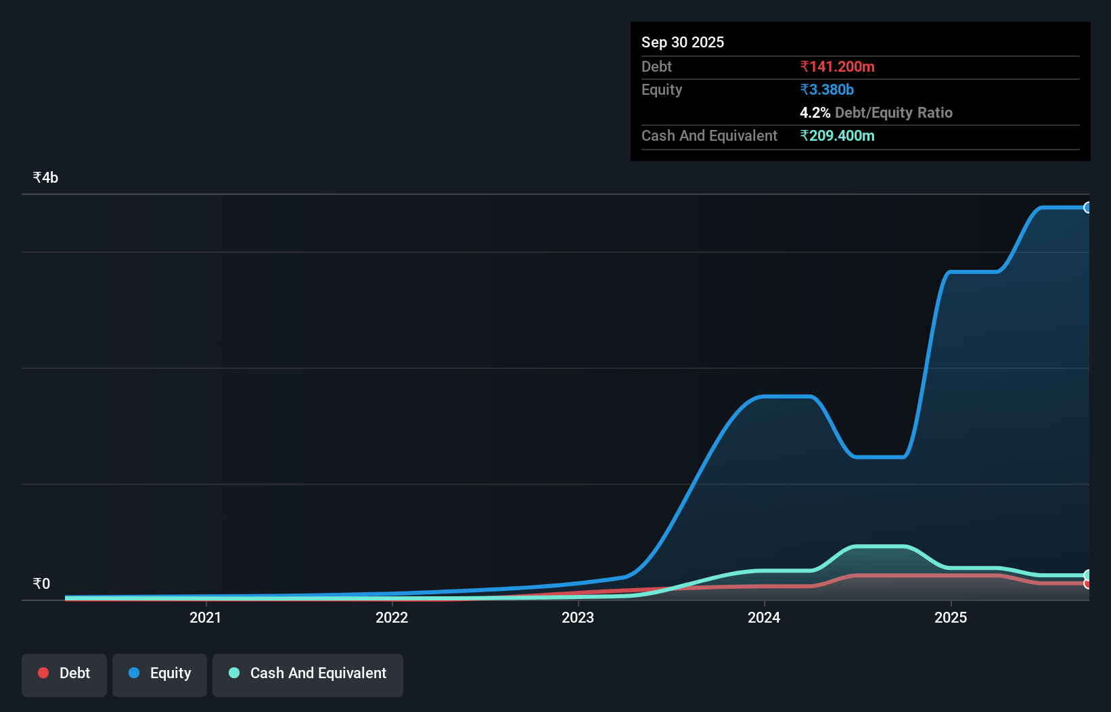Click the ₹4b axis gridline label
1111x712 pixels.
coord(45,177)
